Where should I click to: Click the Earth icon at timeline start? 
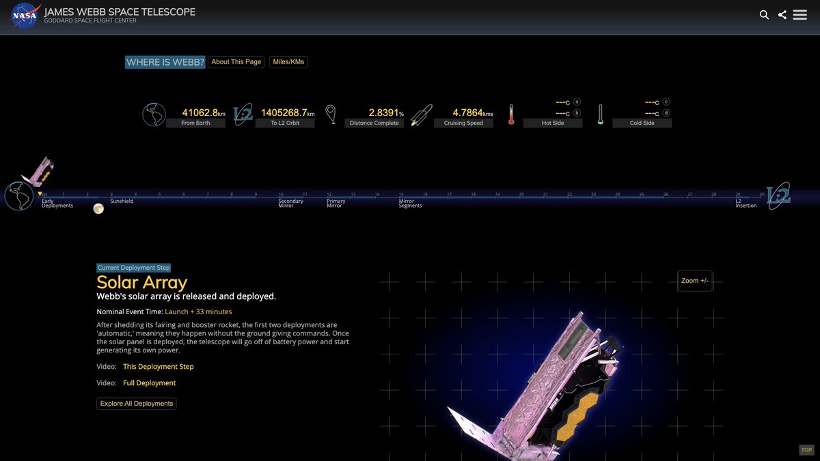pyautogui.click(x=19, y=196)
